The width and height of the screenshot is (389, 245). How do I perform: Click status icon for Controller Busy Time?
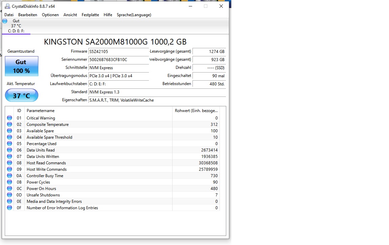9,175
